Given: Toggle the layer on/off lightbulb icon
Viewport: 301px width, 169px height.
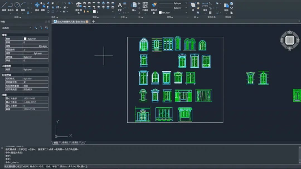Looking at the screenshot, I should click(x=84, y=12).
